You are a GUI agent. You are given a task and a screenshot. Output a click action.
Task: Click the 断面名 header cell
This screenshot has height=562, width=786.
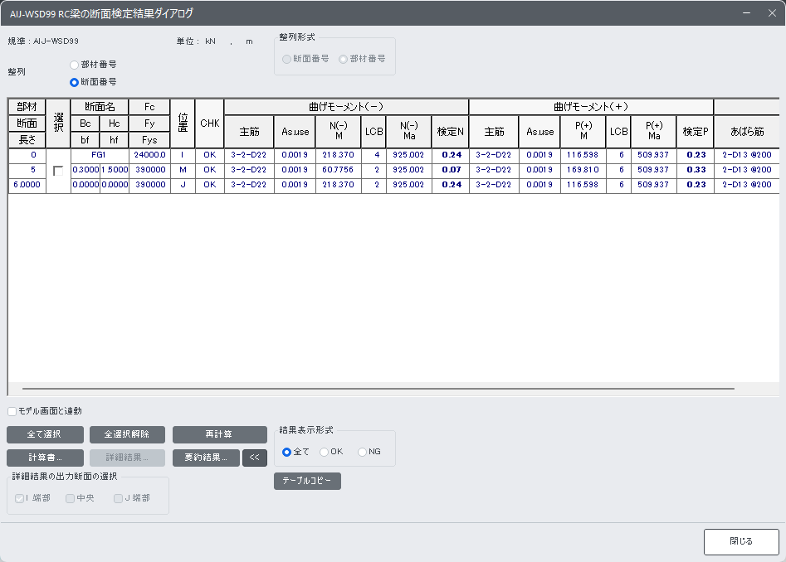tap(100, 107)
